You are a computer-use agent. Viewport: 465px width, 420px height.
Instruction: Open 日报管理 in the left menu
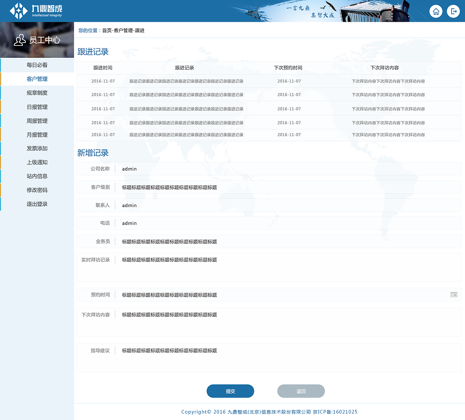[x=37, y=107]
